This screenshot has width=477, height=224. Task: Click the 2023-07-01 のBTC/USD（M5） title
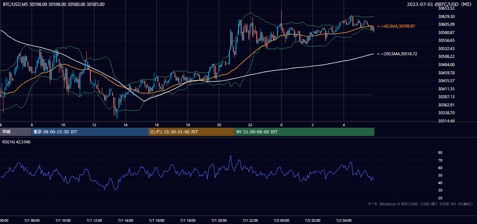point(440,4)
